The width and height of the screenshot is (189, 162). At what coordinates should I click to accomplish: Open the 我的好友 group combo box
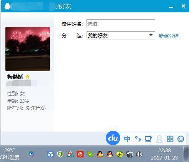pyautogui.click(x=121, y=35)
